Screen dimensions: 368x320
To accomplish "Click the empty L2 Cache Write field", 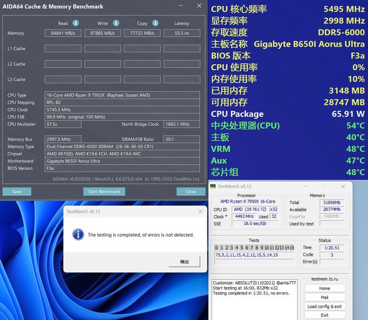I will pos(103,64).
